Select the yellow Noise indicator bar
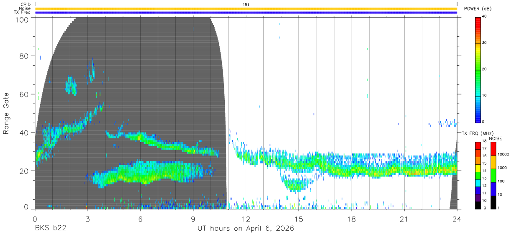Screen dimensions: 514x237 tap(246, 8)
